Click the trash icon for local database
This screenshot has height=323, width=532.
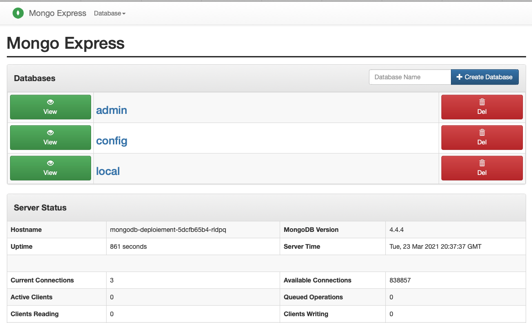click(482, 163)
